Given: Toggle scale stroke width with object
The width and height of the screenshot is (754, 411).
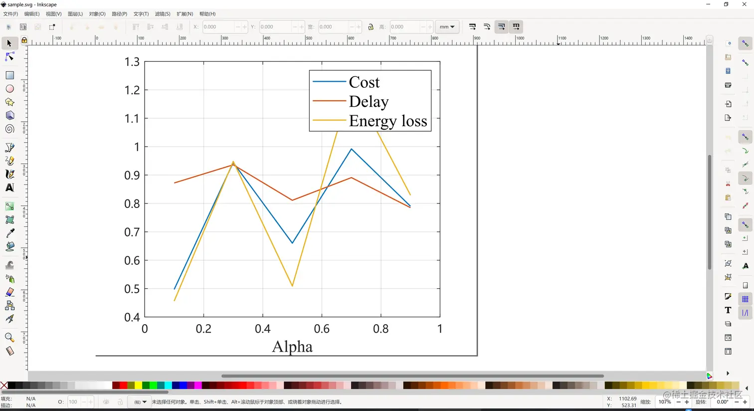Looking at the screenshot, I should pyautogui.click(x=472, y=27).
